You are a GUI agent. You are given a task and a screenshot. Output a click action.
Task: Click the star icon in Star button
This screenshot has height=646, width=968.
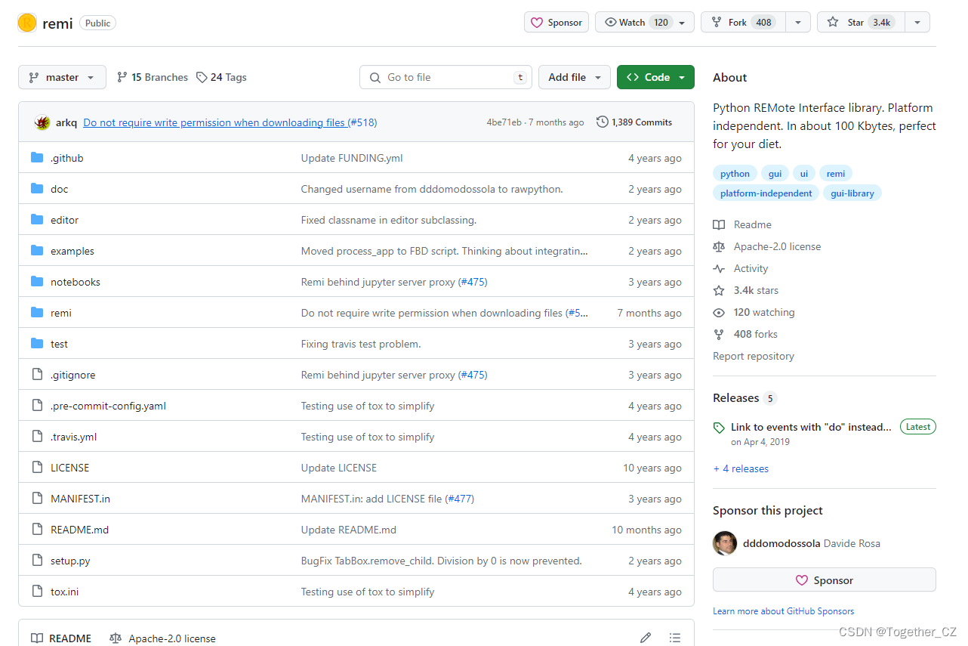point(832,23)
